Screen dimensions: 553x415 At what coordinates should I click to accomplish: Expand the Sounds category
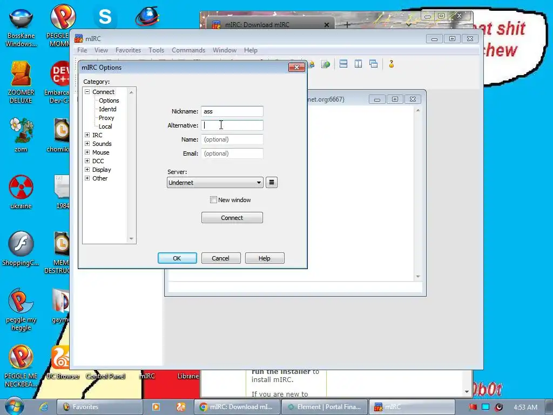tap(87, 143)
